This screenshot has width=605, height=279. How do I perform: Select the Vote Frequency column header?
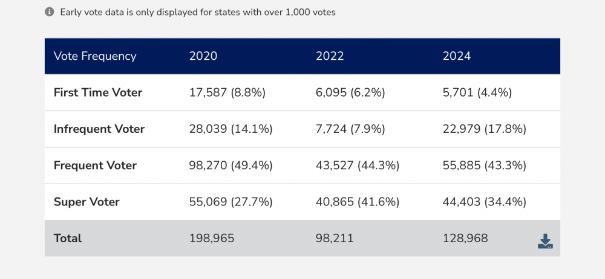click(x=95, y=56)
